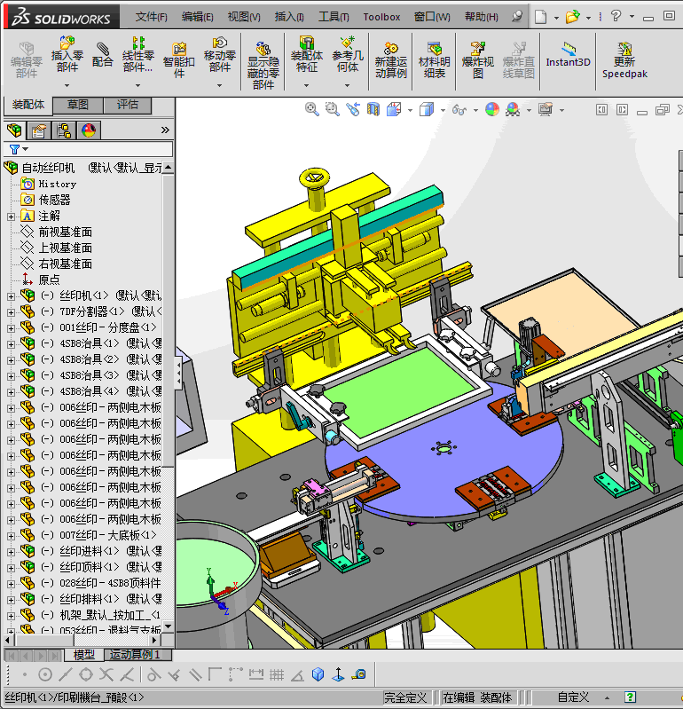Click the New document icon in title bar
This screenshot has width=683, height=709.
point(539,17)
